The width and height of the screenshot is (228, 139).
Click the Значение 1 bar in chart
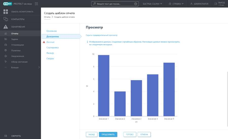tap(104, 85)
